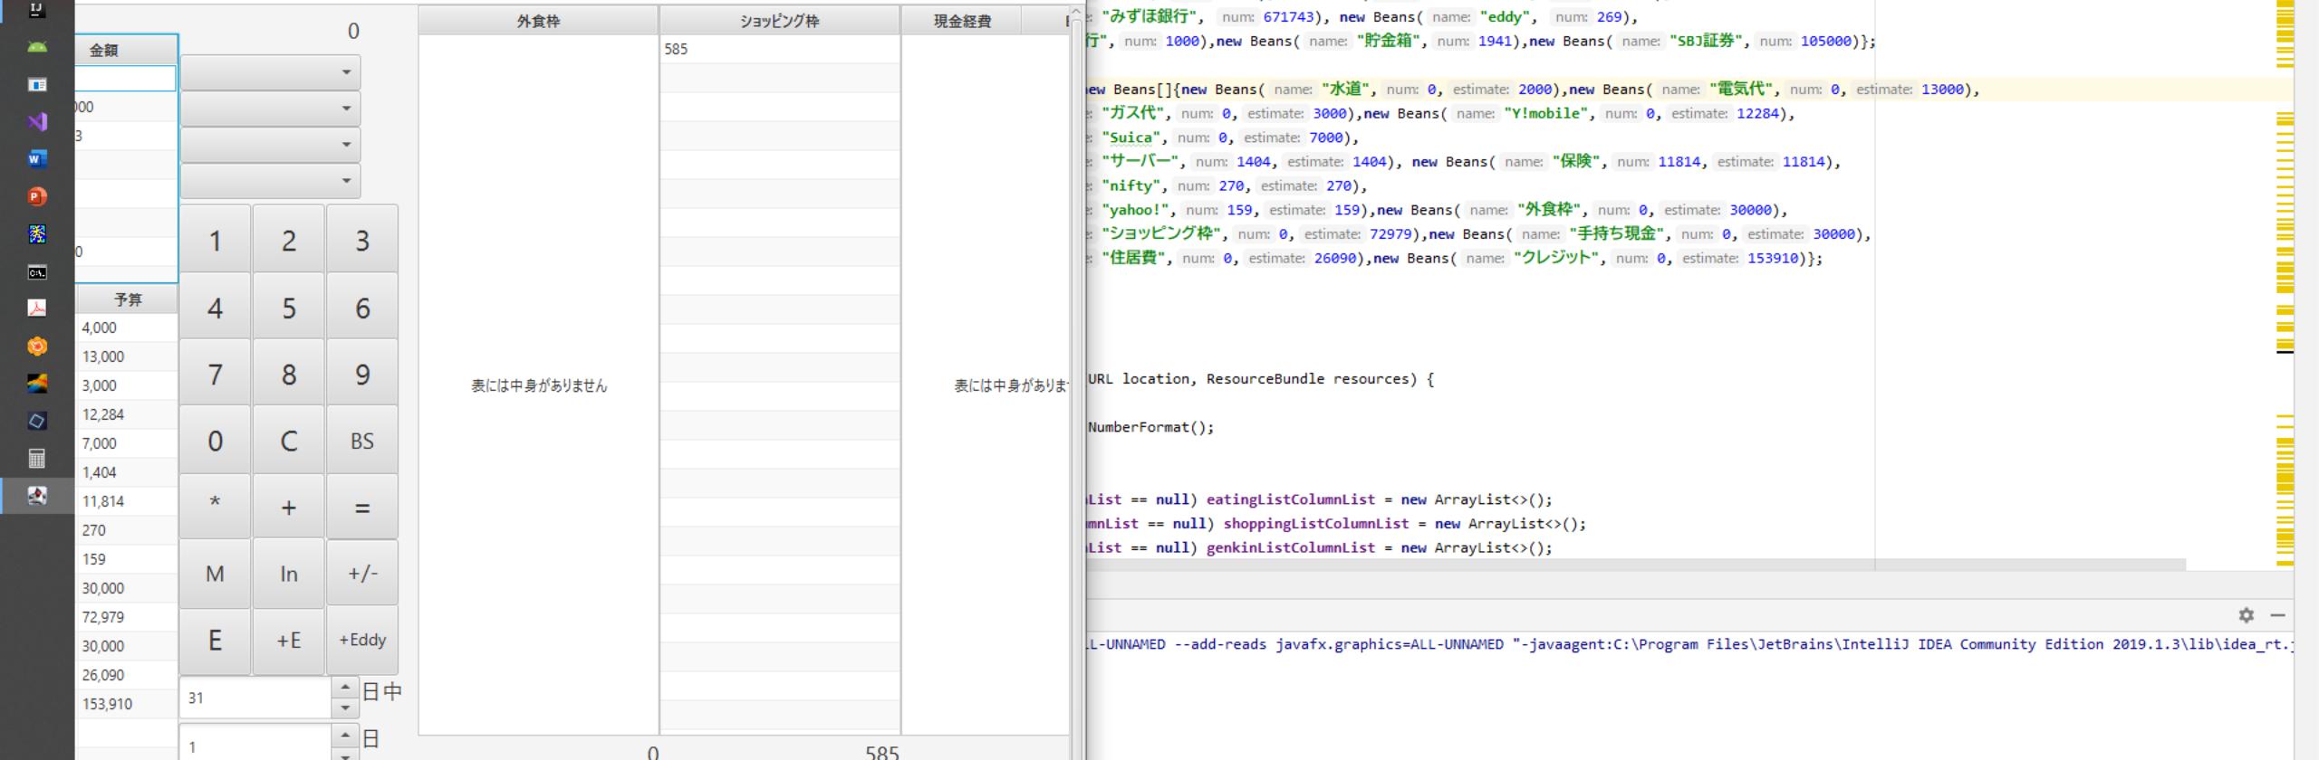Select the 12,284 budget cell
The width and height of the screenshot is (2319, 760).
pos(127,414)
